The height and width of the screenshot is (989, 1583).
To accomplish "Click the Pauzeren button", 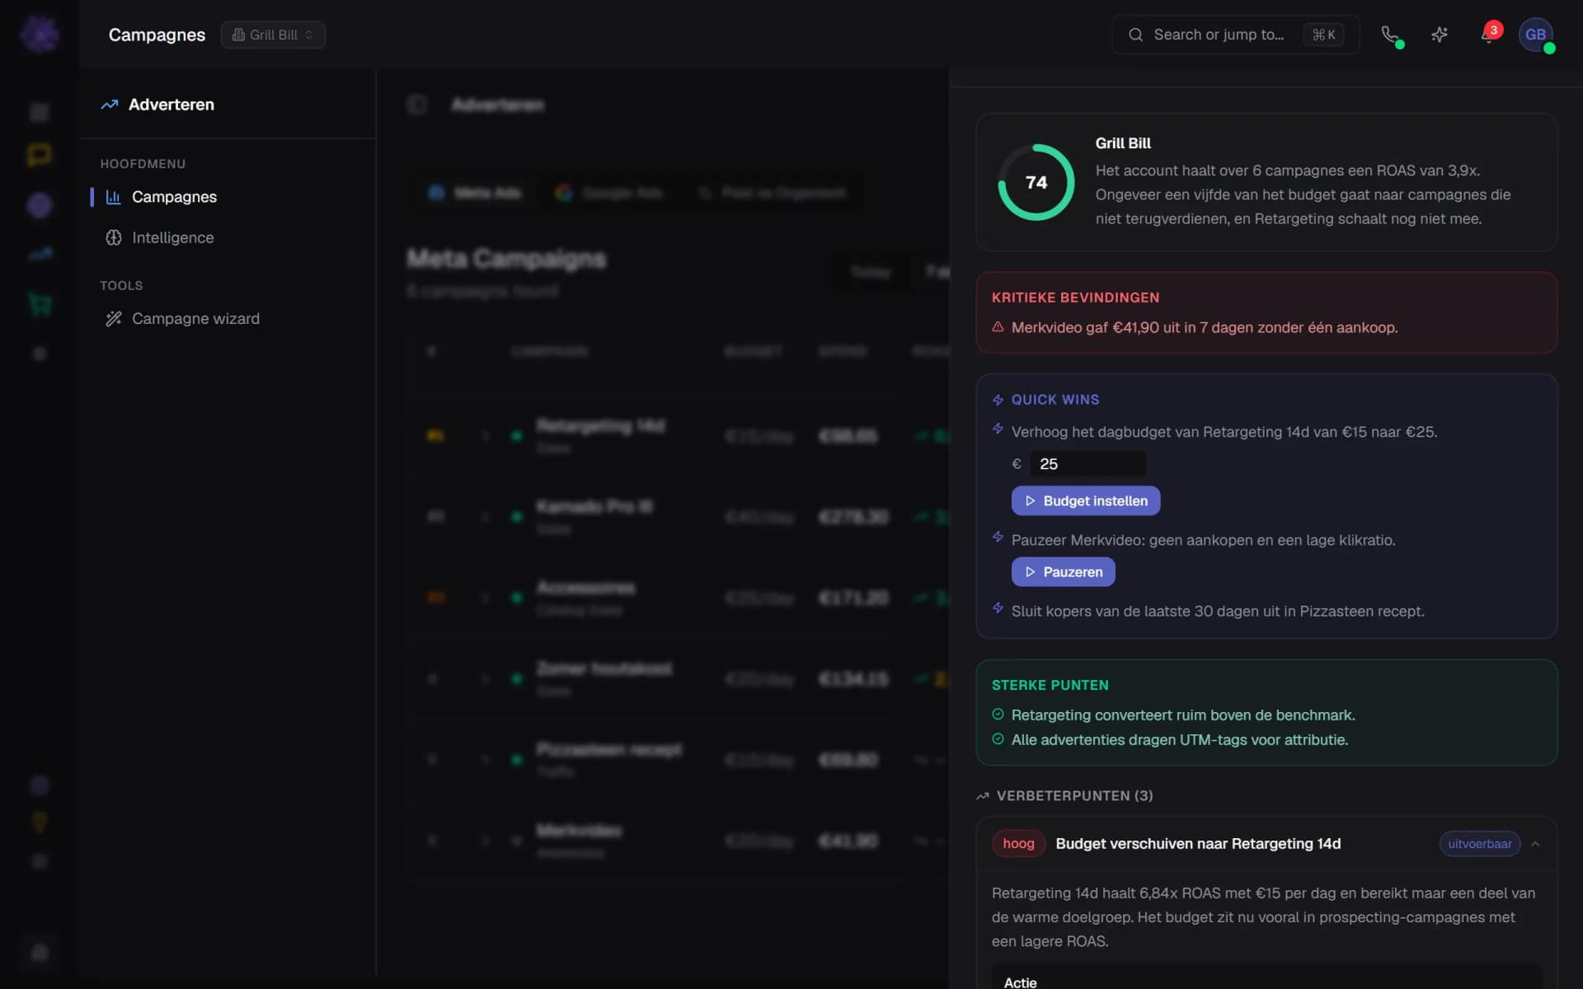I will click(1064, 572).
